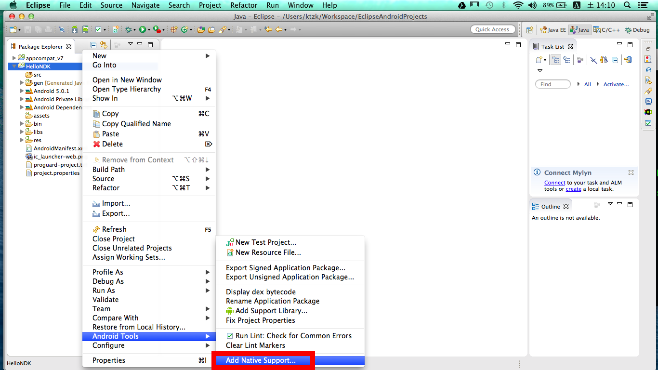The width and height of the screenshot is (658, 370).
Task: Open the Refactor menu in the menu bar
Action: point(243,5)
